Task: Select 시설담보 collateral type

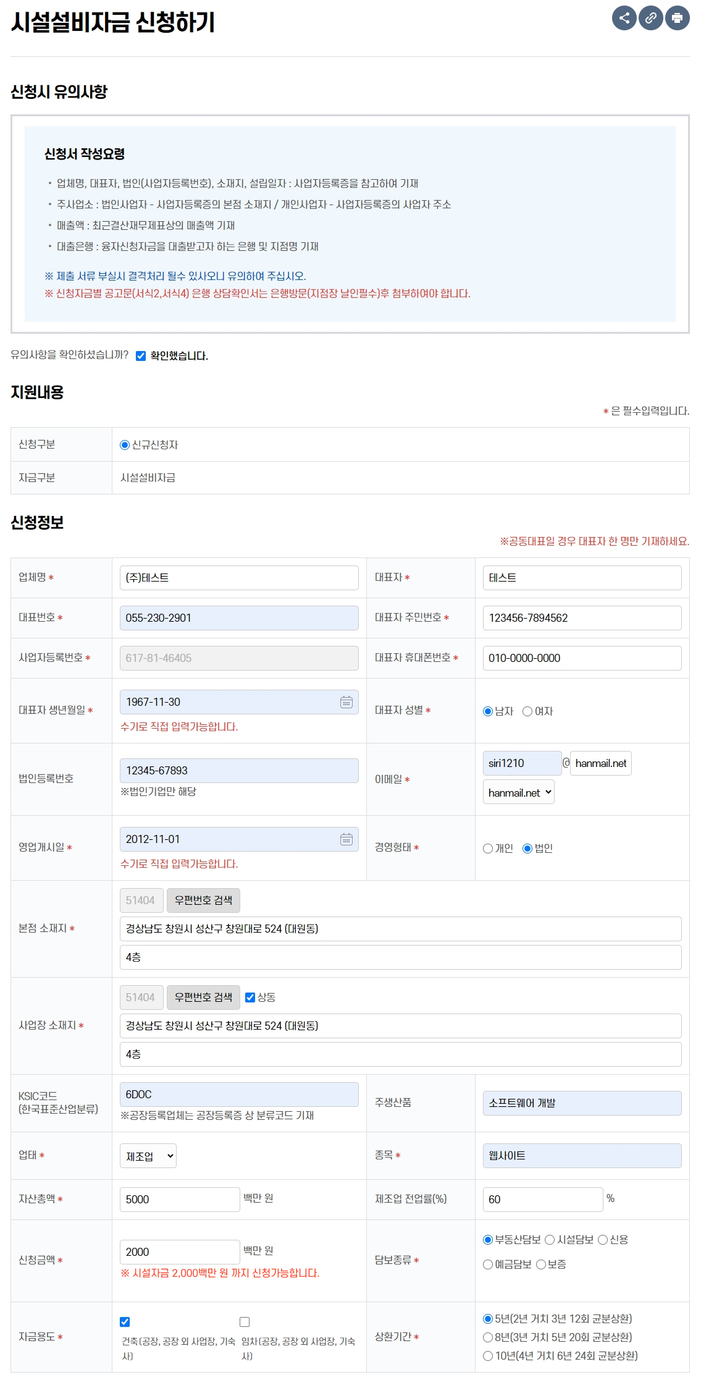Action: tap(550, 1240)
